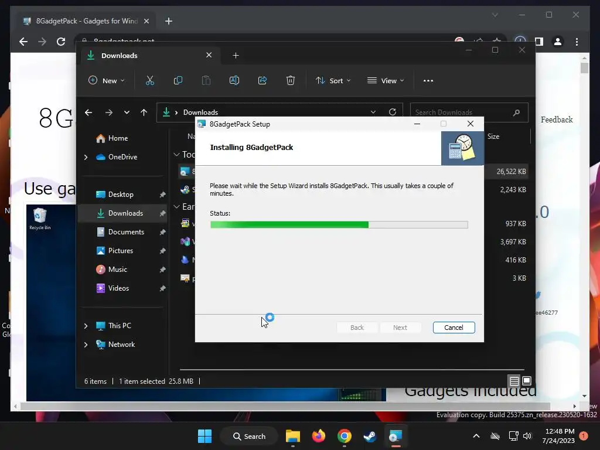Select the Downloads tab in Explorer
Viewport: 600px width, 450px height.
click(x=149, y=56)
